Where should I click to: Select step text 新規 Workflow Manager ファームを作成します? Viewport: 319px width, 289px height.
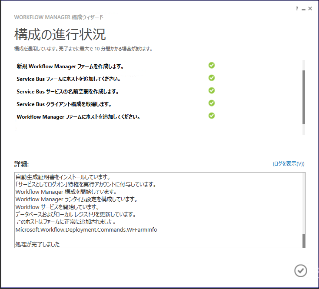70,66
